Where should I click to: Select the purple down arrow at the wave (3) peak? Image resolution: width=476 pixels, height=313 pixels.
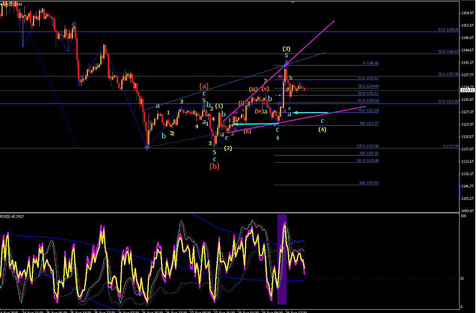[x=286, y=63]
